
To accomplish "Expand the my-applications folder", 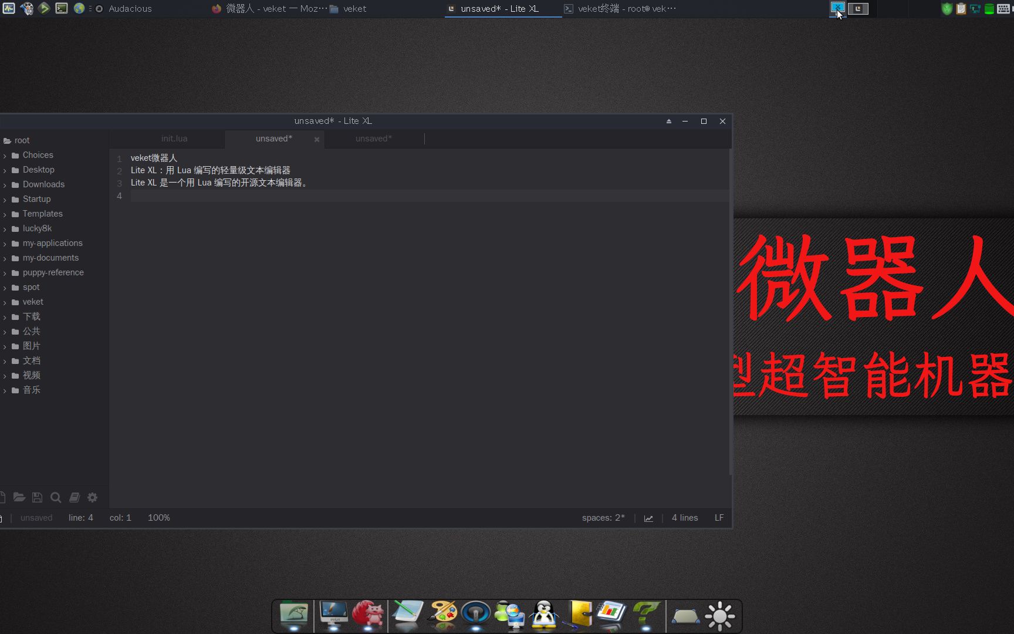I will point(5,244).
